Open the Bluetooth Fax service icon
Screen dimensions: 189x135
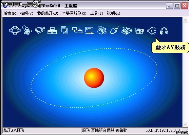tap(127, 31)
